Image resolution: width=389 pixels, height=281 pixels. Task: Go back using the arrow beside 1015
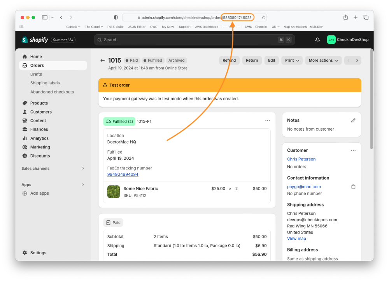click(103, 61)
